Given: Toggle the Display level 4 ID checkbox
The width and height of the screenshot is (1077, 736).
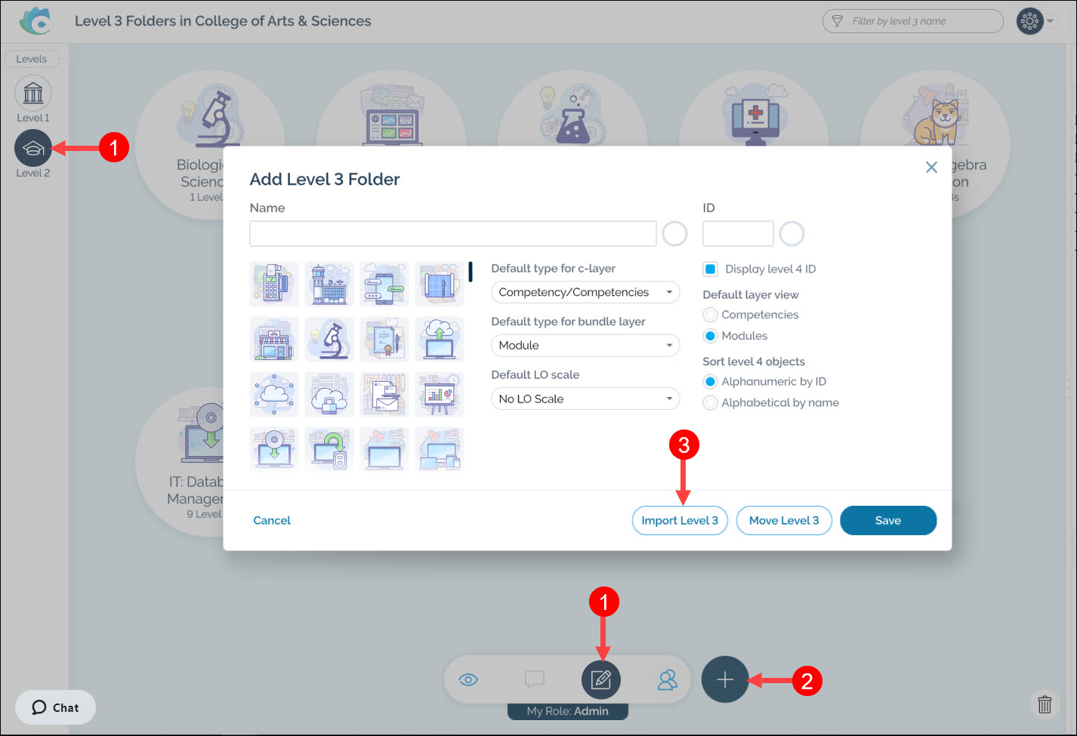Looking at the screenshot, I should pos(710,269).
